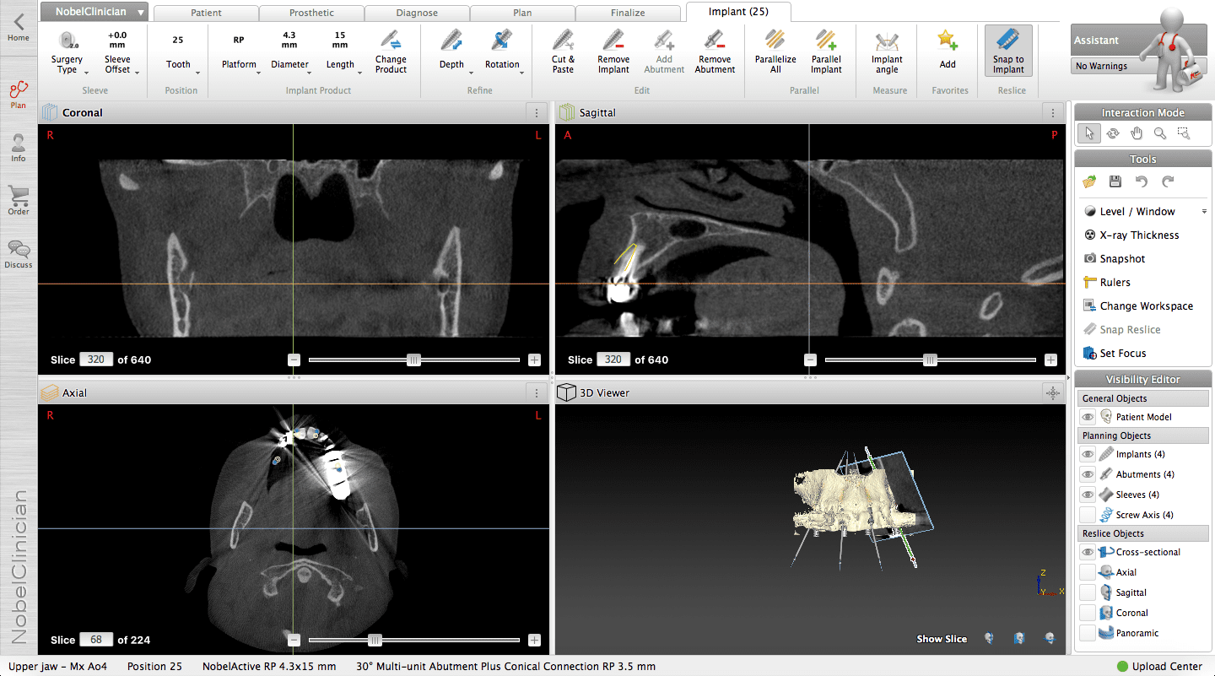Switch to Finalize tab
Image resolution: width=1215 pixels, height=676 pixels.
point(628,13)
